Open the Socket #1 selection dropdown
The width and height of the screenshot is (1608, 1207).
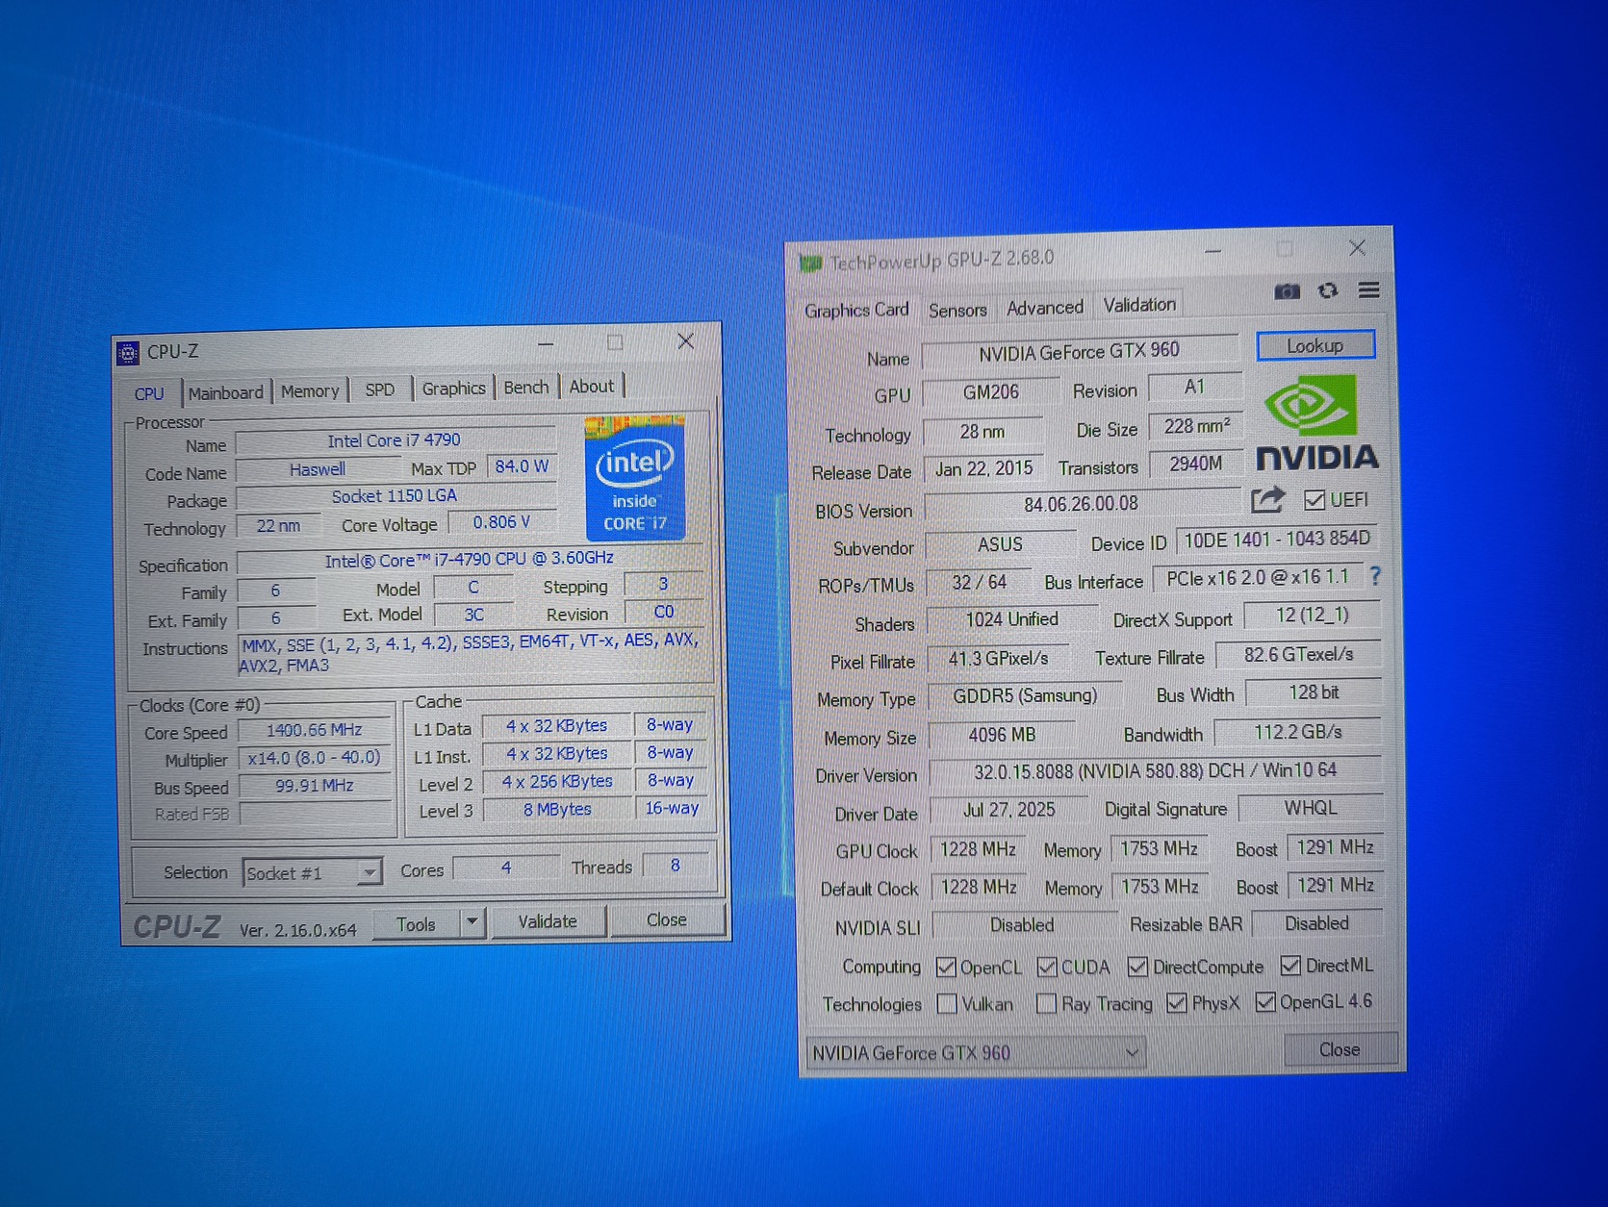[x=313, y=872]
